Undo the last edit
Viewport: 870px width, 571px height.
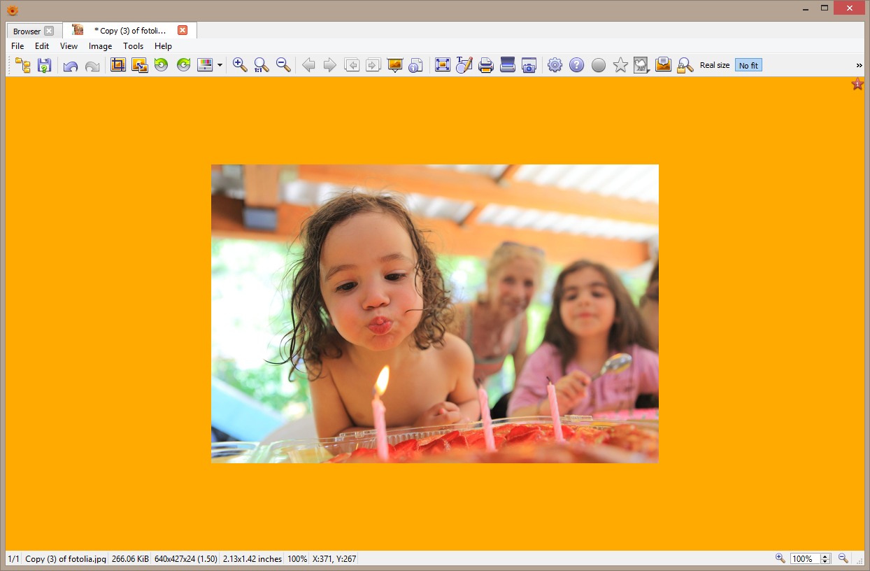click(x=70, y=64)
